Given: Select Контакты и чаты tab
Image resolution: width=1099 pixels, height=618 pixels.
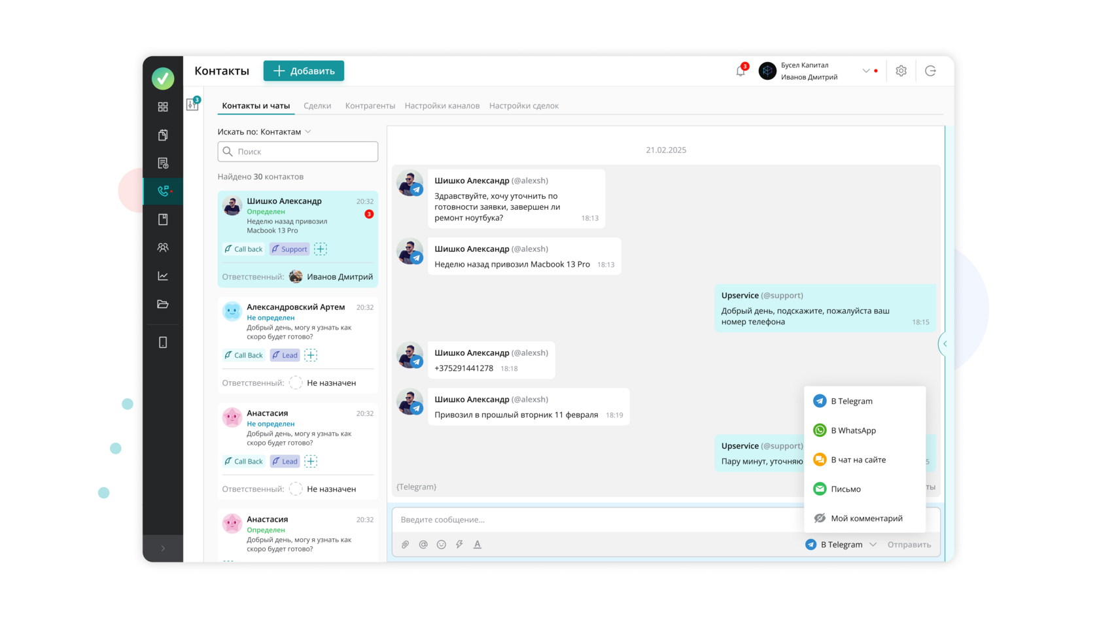Looking at the screenshot, I should tap(256, 105).
